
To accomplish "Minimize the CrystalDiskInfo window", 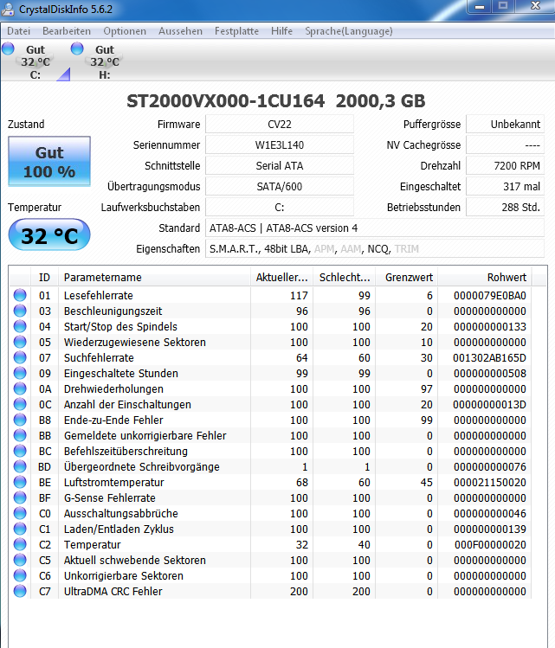I will pos(480,7).
